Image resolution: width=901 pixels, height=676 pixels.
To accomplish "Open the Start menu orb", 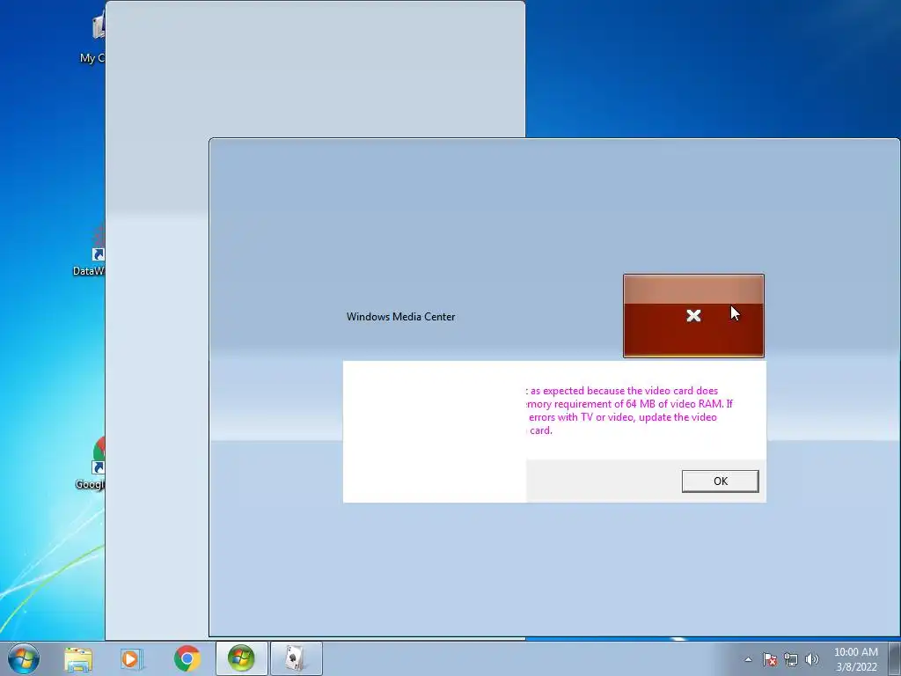I will coord(24,658).
